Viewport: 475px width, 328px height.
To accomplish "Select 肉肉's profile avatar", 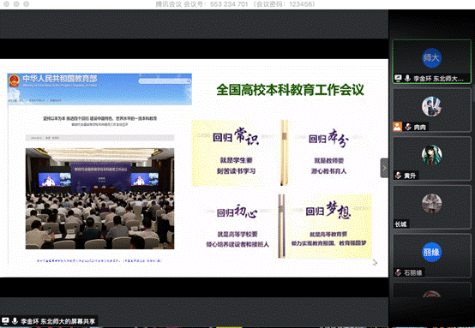I will (431, 106).
